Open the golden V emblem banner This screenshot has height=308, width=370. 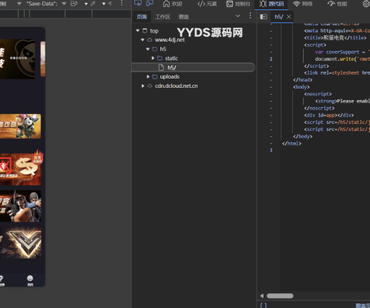pyautogui.click(x=20, y=243)
